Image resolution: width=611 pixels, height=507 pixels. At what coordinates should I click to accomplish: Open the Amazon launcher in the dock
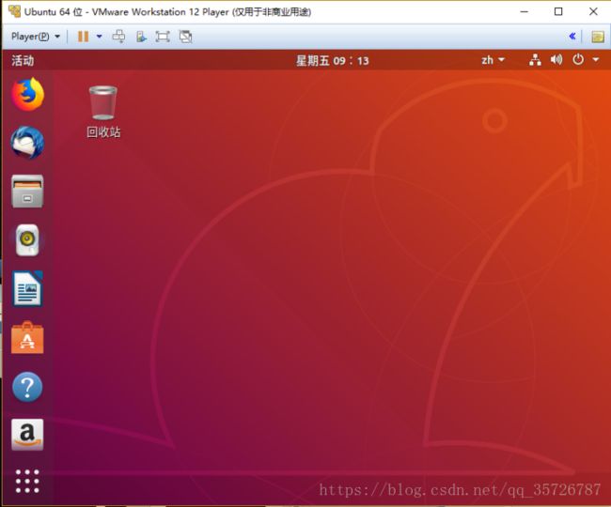pos(27,435)
